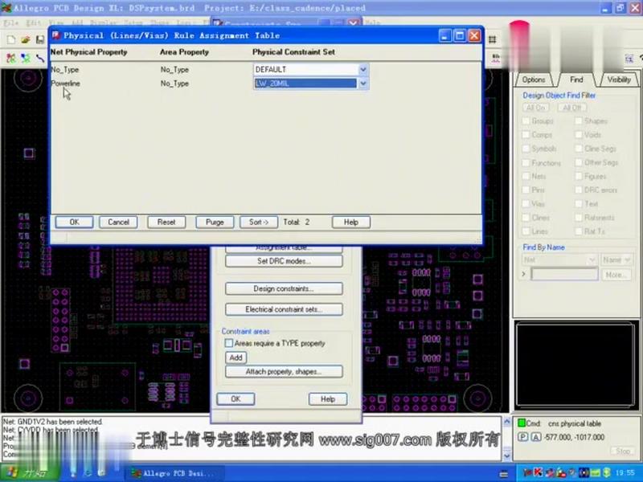Click the Purge button
Screen dimensions: 643x482
coord(214,222)
